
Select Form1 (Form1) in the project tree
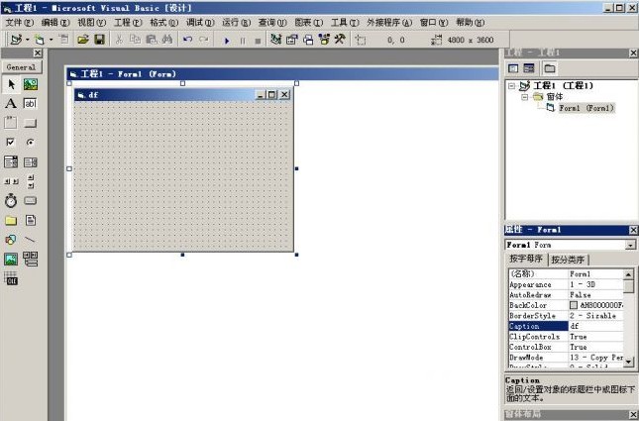[x=586, y=108]
